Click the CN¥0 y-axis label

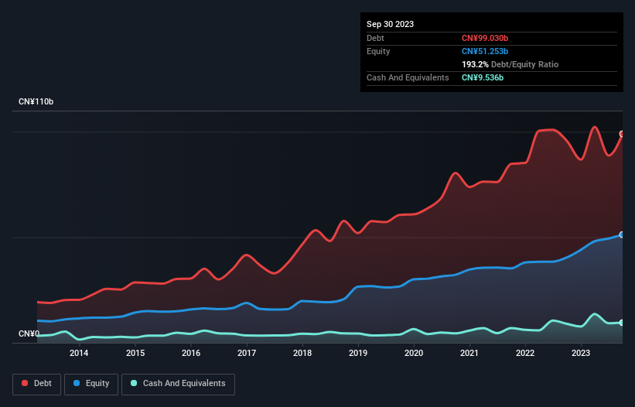tap(29, 333)
